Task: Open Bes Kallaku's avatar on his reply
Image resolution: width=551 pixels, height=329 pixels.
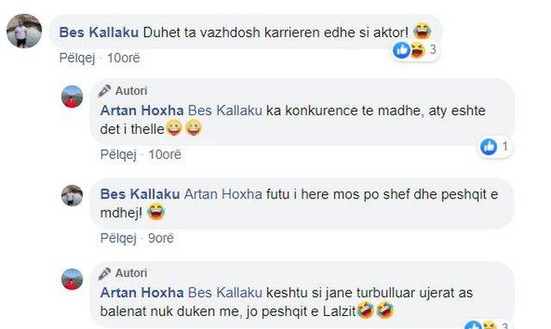Action: pyautogui.click(x=72, y=195)
